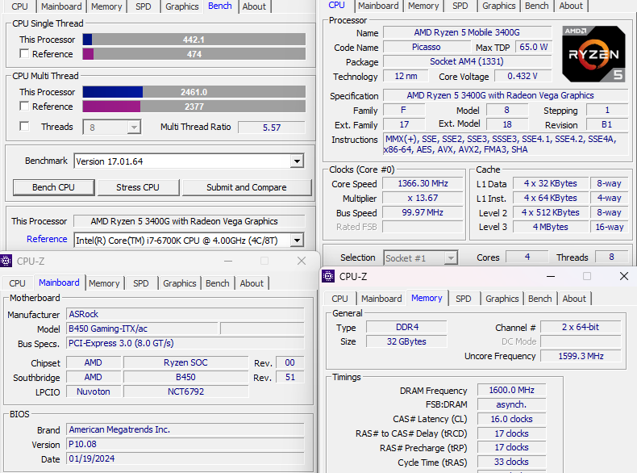Click the memory Size value 32 GBytes
This screenshot has height=473, width=637.
tap(406, 341)
